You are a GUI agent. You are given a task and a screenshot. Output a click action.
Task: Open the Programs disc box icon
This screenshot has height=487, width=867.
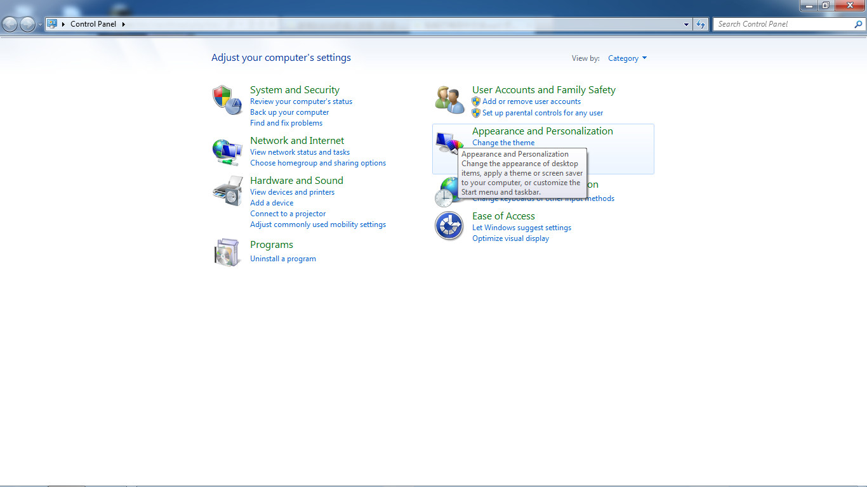tap(227, 252)
